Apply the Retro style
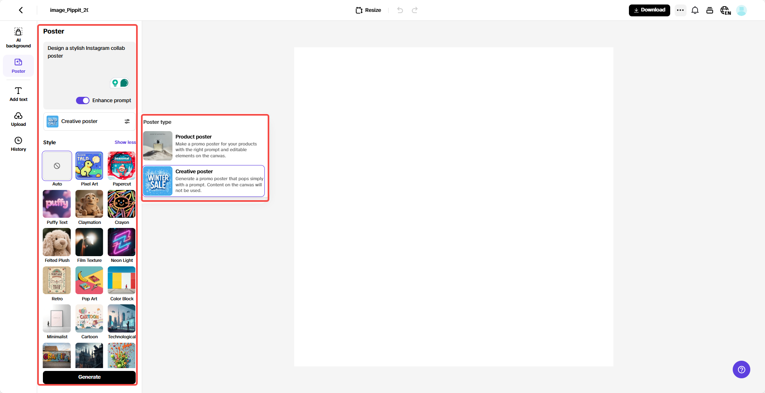The width and height of the screenshot is (765, 393). coord(57,280)
